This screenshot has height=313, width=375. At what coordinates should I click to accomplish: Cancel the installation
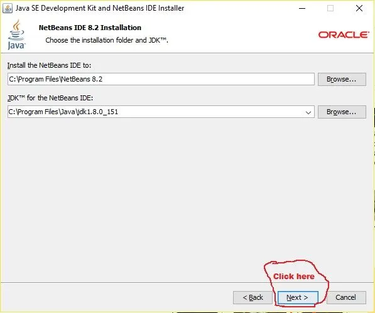346,297
